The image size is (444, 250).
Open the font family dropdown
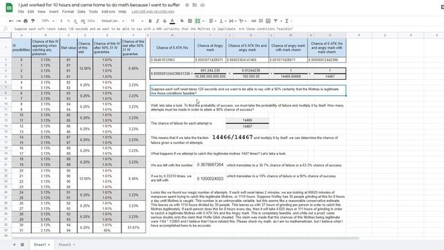pyautogui.click(x=112, y=21)
